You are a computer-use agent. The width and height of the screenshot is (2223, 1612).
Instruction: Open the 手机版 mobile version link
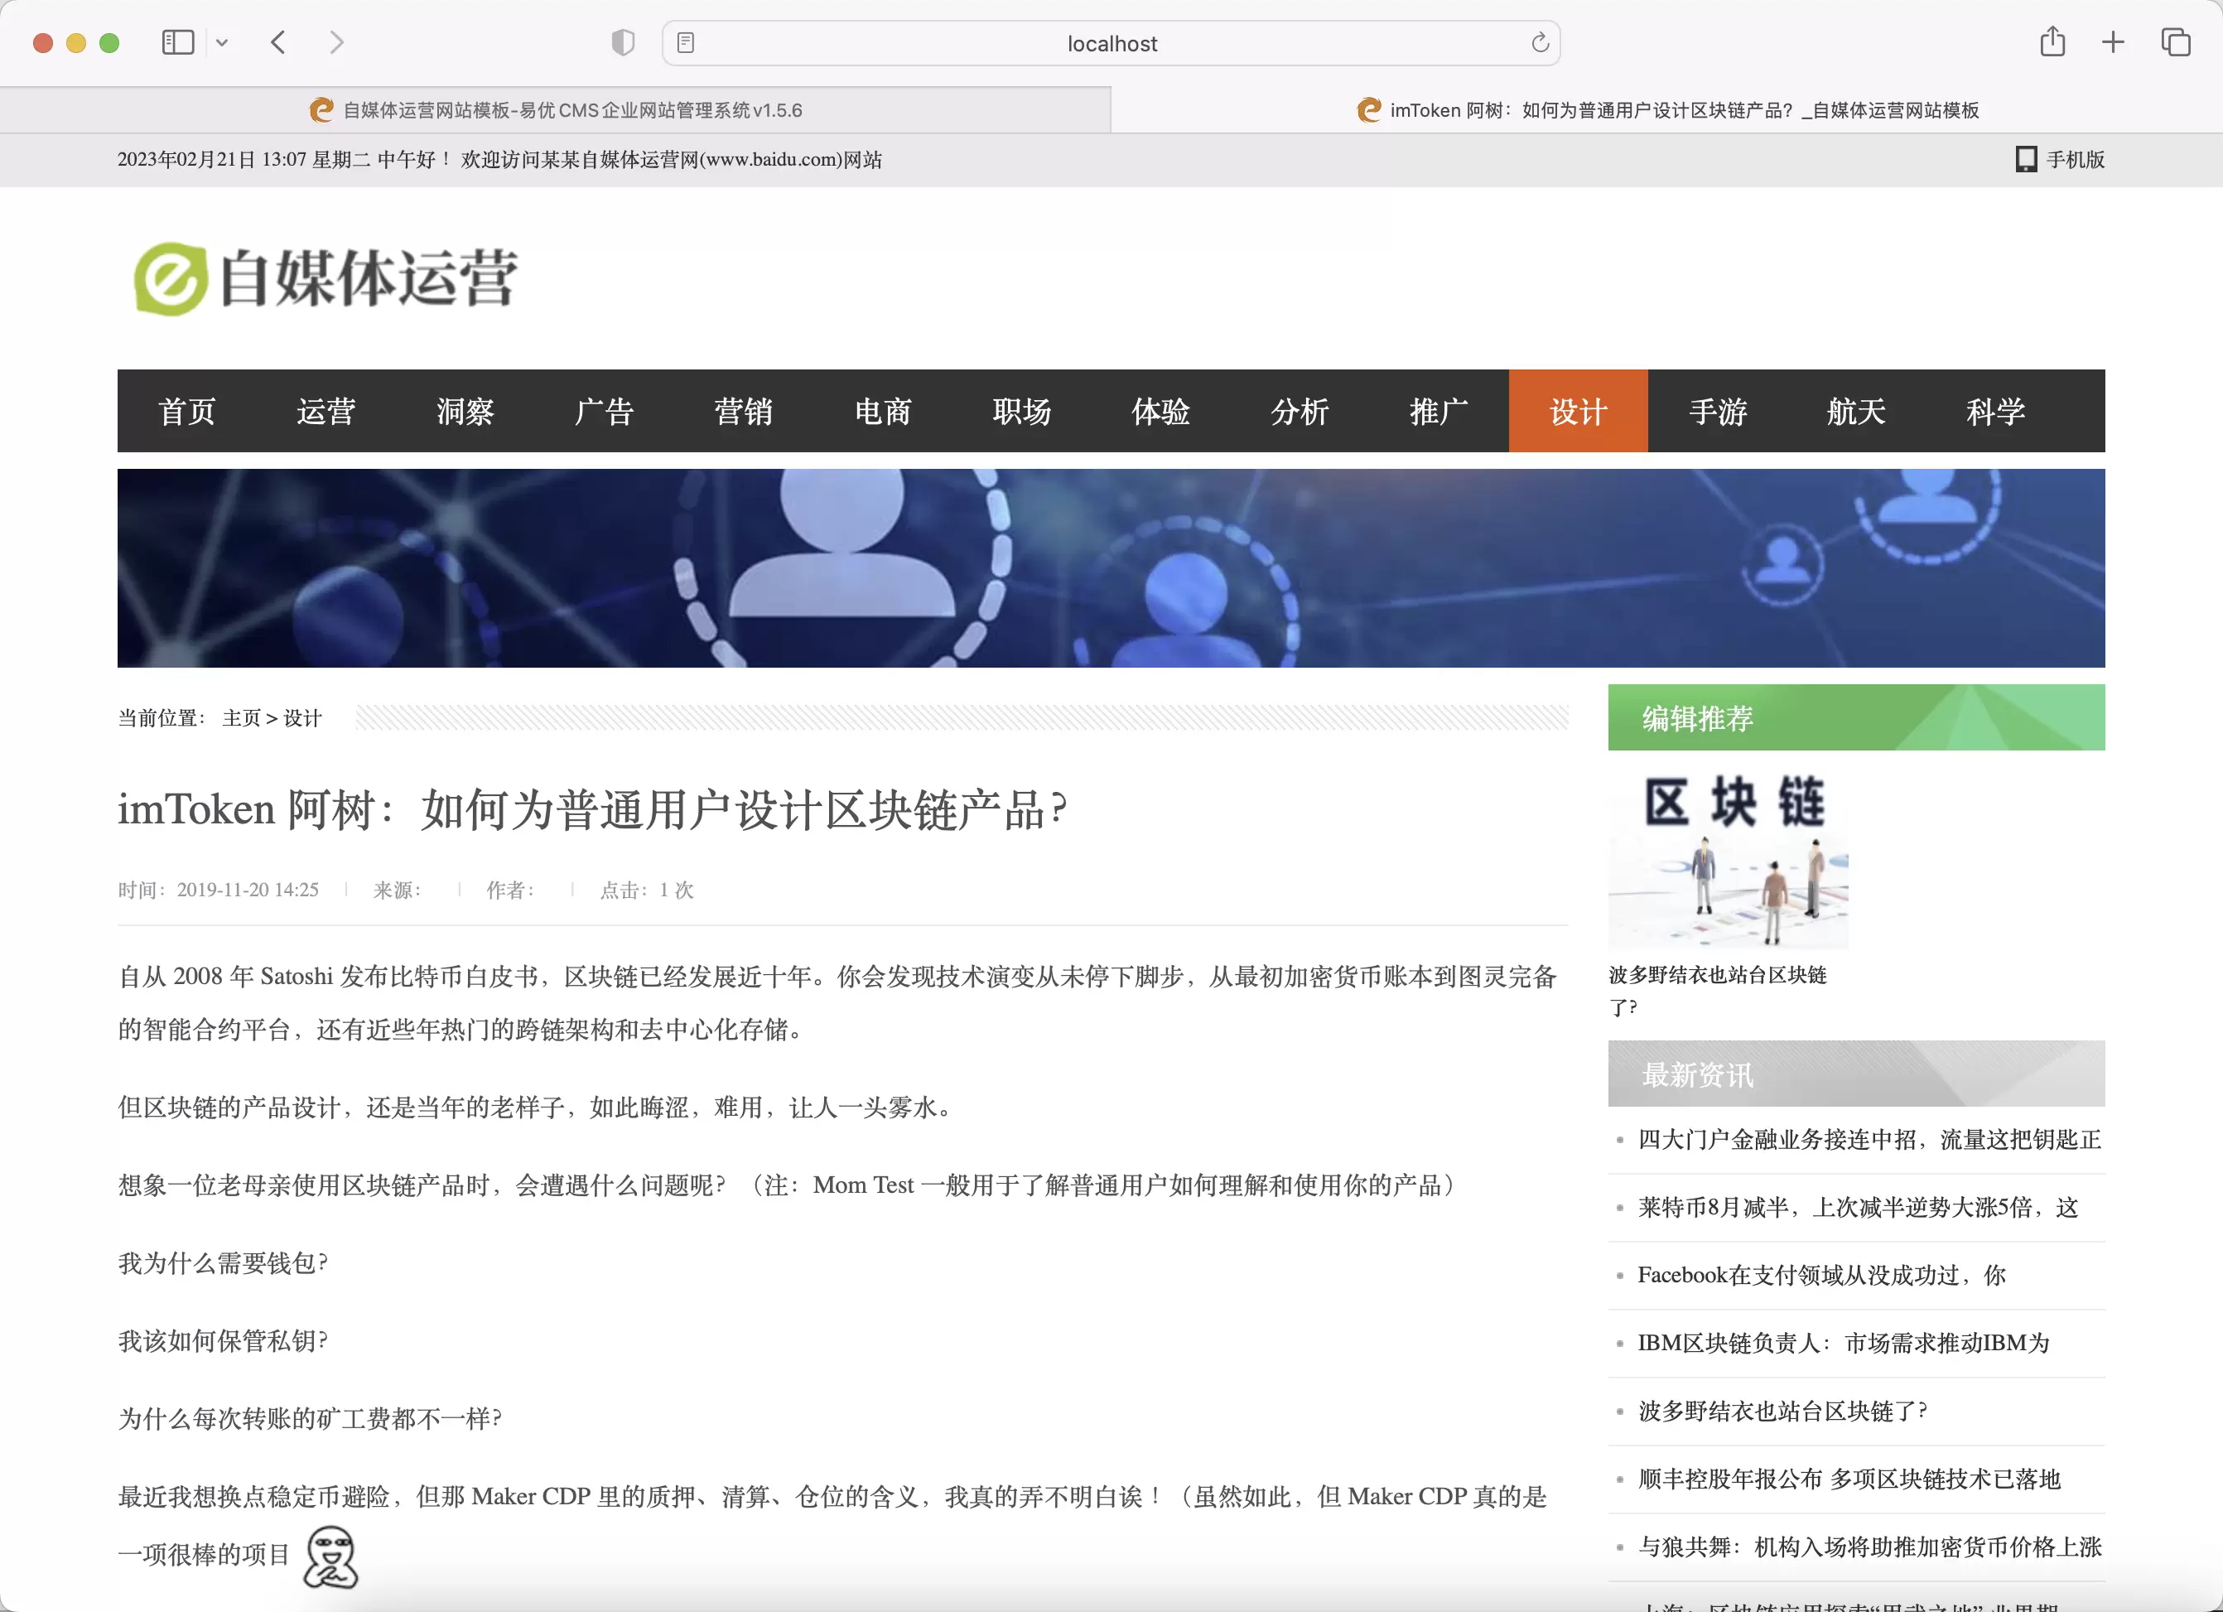(2075, 160)
